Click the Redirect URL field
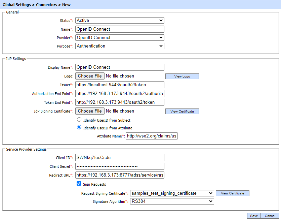This screenshot has height=219, width=281. coord(120,175)
